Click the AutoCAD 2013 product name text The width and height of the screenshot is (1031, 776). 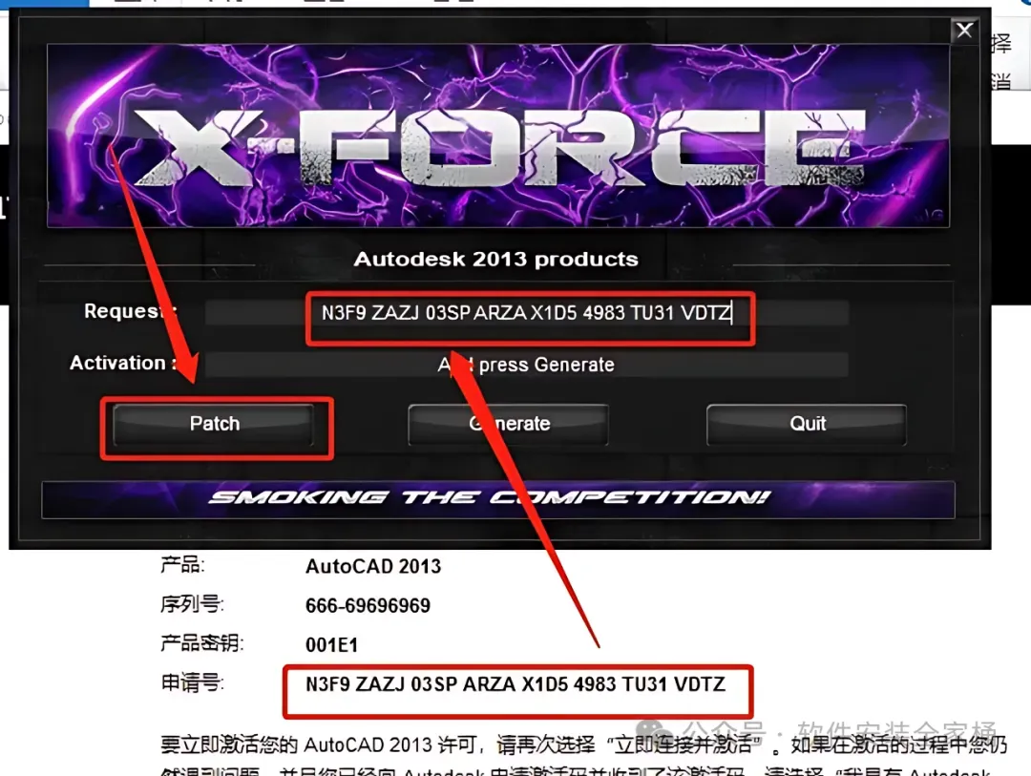click(x=373, y=566)
